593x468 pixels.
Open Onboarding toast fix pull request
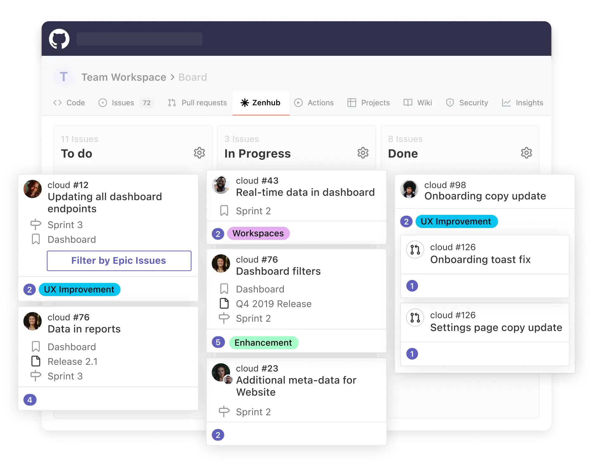481,259
